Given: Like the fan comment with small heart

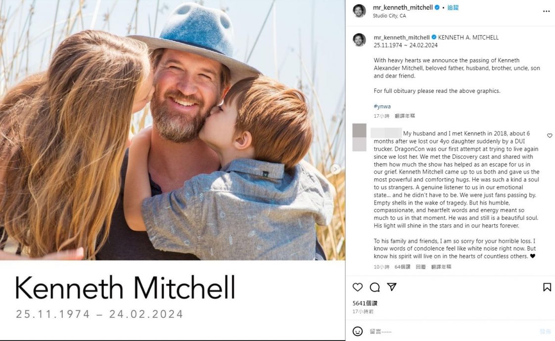Looking at the screenshot, I should click(550, 135).
